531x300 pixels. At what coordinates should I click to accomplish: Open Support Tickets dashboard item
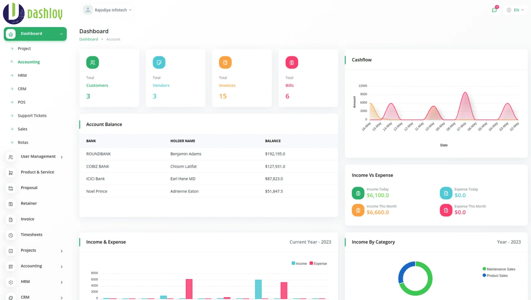tap(32, 115)
